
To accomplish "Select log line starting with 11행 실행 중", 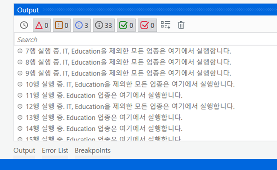I will coord(104,95).
